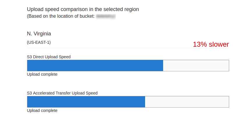Image resolution: width=237 pixels, height=127 pixels.
Task: Click the "Upload speed comparison" heading text
Action: click(83, 9)
